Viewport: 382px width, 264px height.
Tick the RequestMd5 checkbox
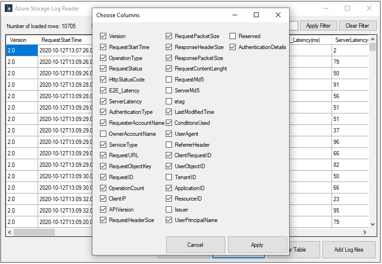click(x=169, y=80)
